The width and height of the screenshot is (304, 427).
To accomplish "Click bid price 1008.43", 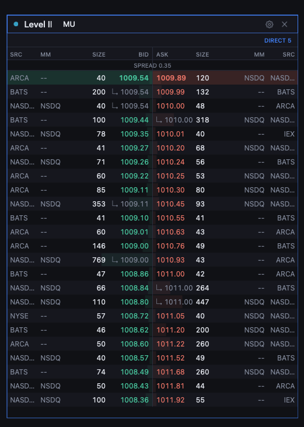I will (x=135, y=386).
